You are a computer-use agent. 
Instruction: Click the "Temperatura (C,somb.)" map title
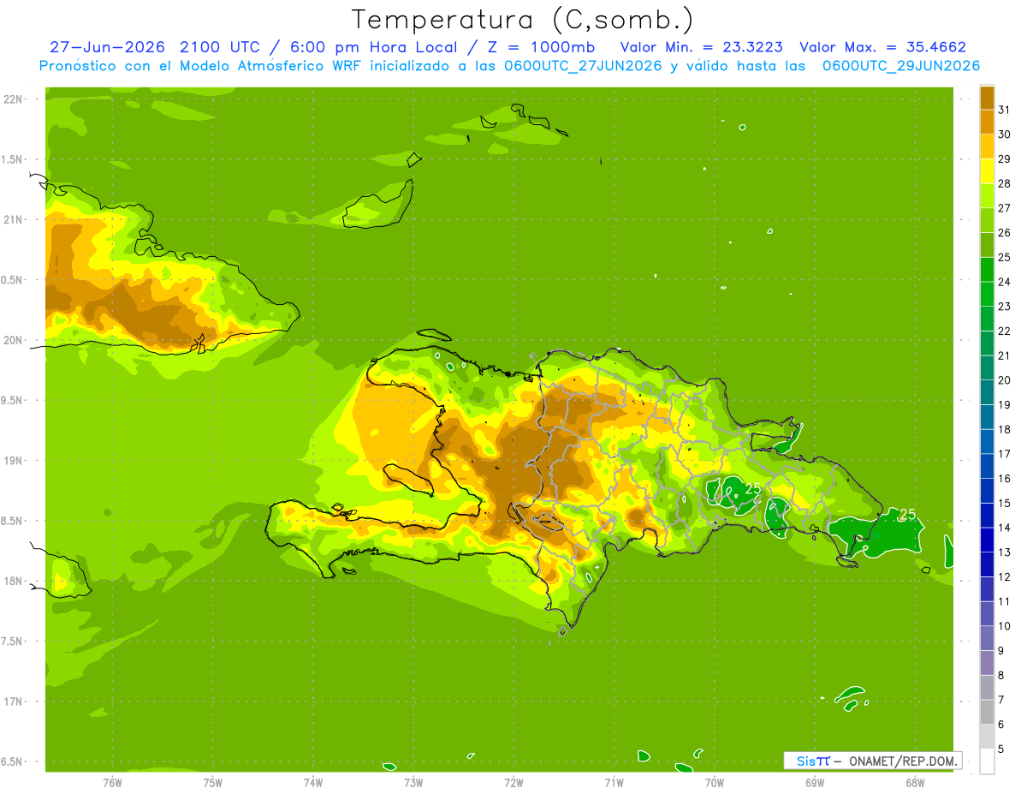click(x=522, y=20)
